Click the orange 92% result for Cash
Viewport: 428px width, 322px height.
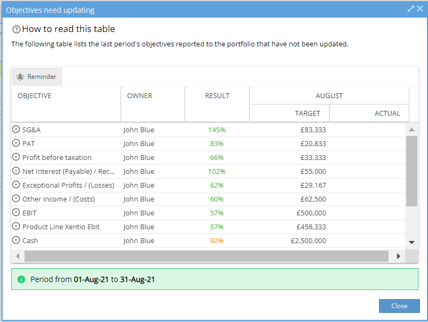(217, 241)
